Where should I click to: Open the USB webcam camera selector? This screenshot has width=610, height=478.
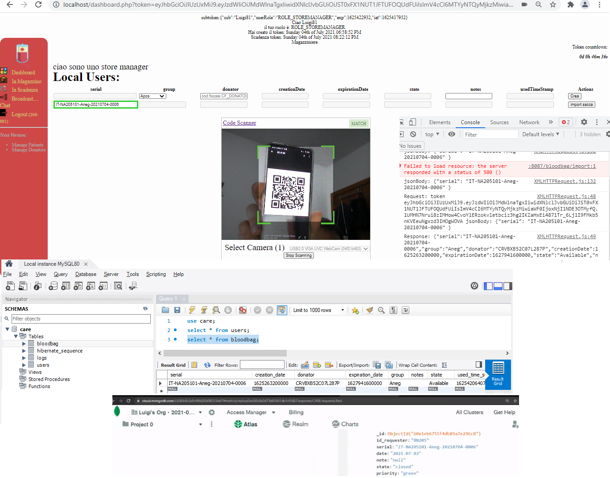(x=329, y=249)
